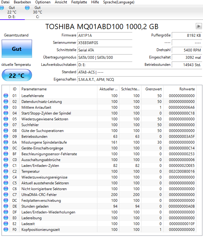This screenshot has height=237, width=203.
Task: Click raw value 0000000010F in Ladezeit row
Action: point(182,224)
